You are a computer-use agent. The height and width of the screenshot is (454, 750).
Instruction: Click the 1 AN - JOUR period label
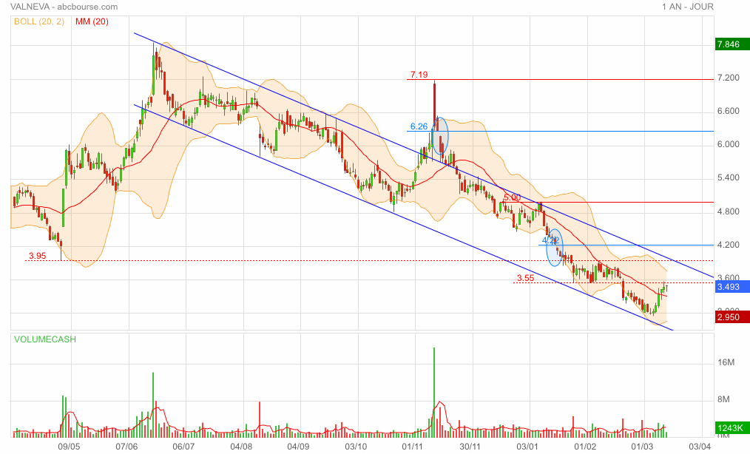[688, 7]
